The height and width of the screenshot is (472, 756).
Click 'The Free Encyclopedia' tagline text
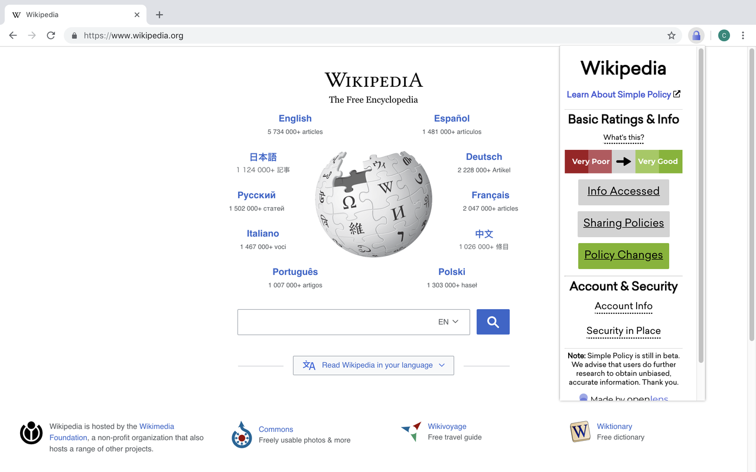373,100
